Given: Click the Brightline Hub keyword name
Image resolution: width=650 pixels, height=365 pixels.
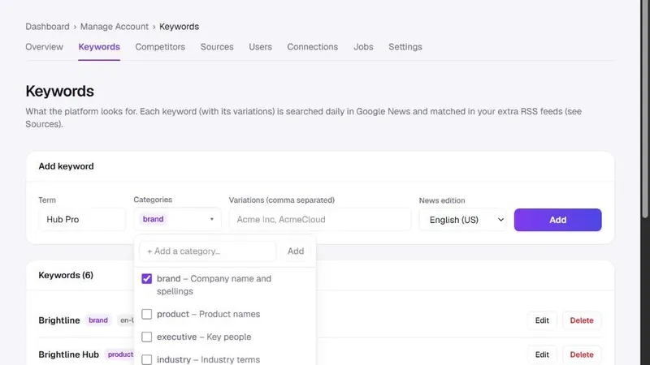Looking at the screenshot, I should coord(69,354).
